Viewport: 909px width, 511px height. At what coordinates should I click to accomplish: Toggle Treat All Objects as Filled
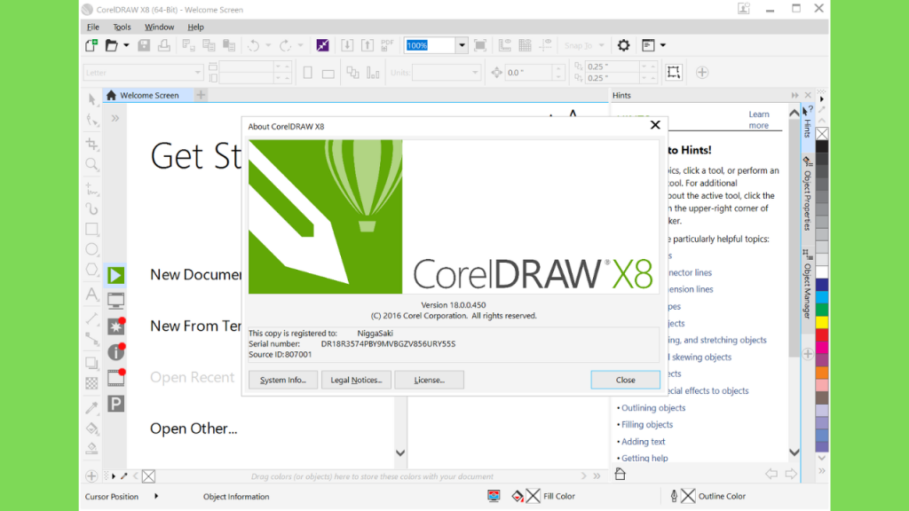(674, 73)
